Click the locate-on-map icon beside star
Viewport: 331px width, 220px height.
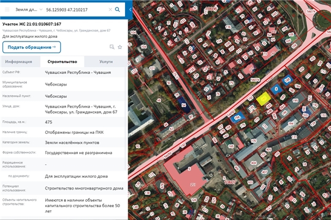112,47
